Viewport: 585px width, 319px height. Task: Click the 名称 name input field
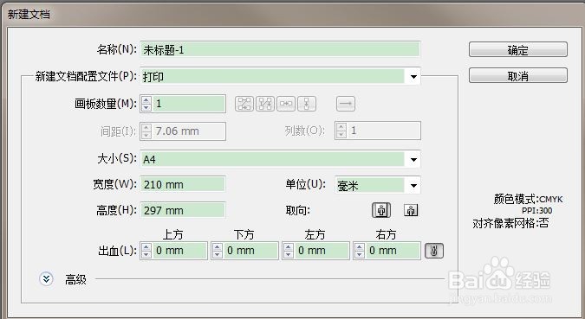point(280,49)
